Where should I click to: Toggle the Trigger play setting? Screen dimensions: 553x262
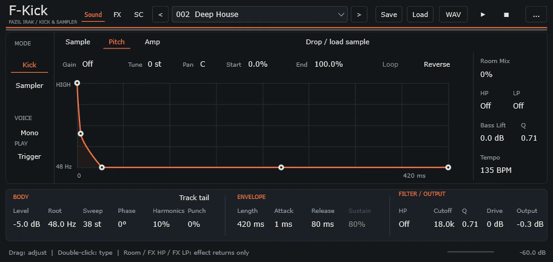point(29,156)
